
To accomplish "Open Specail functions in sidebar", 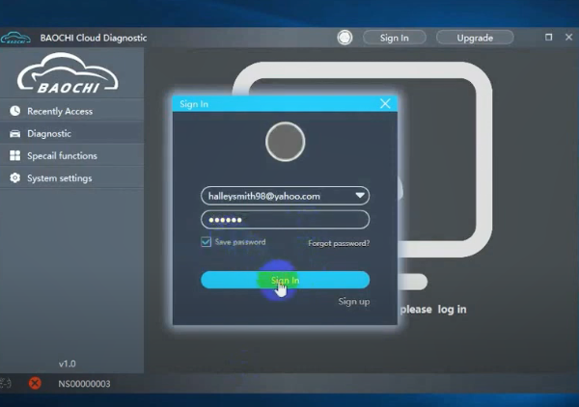I will tap(72, 155).
